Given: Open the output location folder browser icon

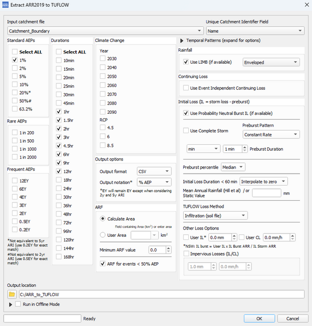Looking at the screenshot, I should tap(12, 294).
